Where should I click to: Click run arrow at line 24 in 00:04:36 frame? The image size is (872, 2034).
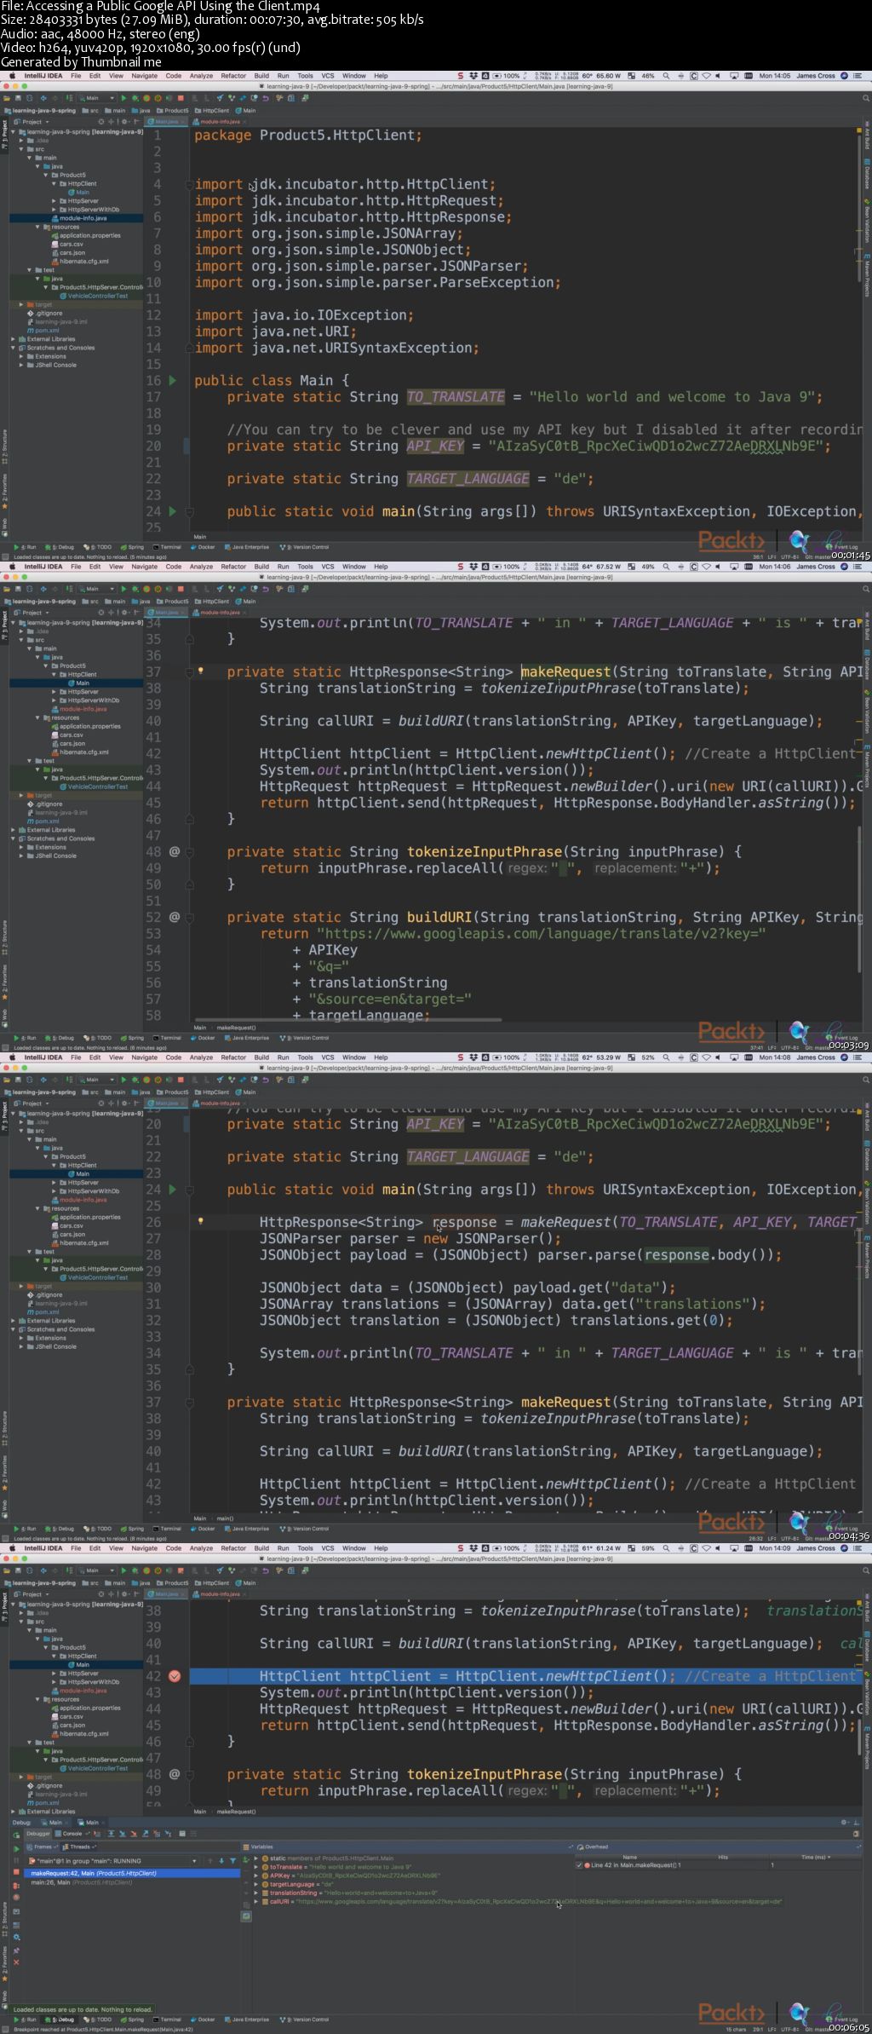click(173, 1190)
